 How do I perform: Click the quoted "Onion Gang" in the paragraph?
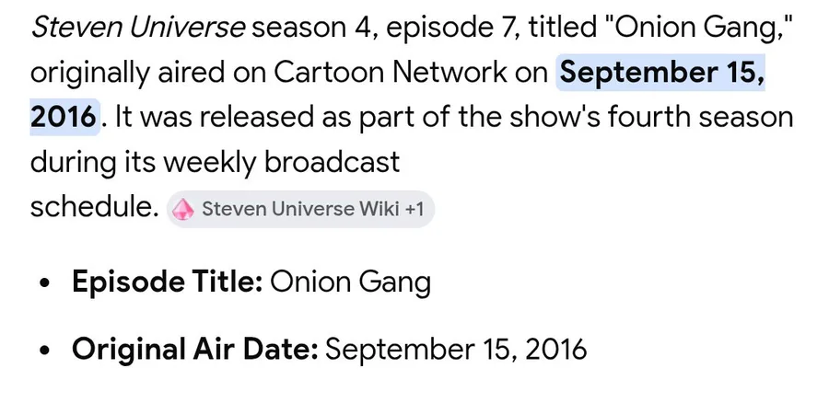pos(702,27)
